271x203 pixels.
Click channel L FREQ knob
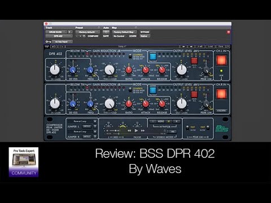(90, 70)
